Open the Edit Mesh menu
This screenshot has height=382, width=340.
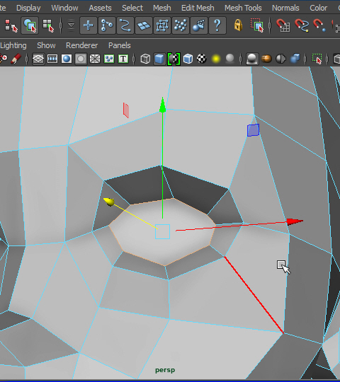pos(198,8)
